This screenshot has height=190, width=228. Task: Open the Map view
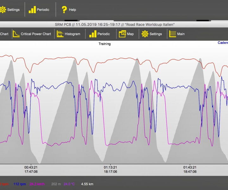tap(126, 34)
